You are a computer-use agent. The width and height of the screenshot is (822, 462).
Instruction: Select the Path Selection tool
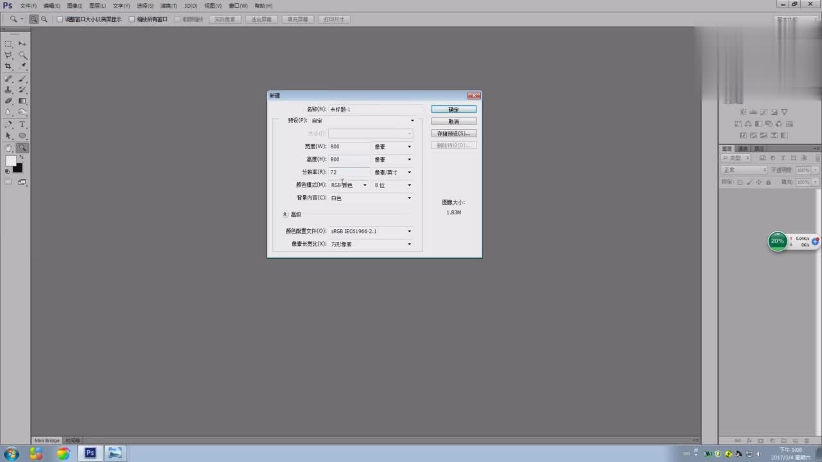8,136
